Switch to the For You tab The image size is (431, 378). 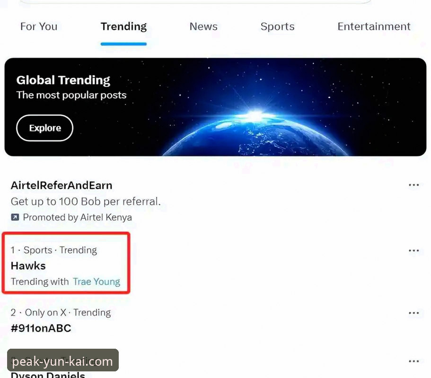point(39,26)
